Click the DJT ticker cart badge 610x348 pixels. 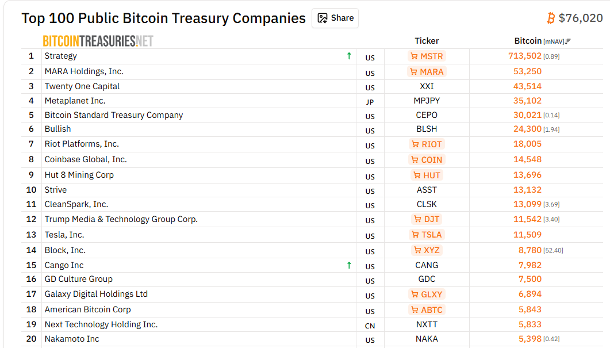(x=427, y=219)
